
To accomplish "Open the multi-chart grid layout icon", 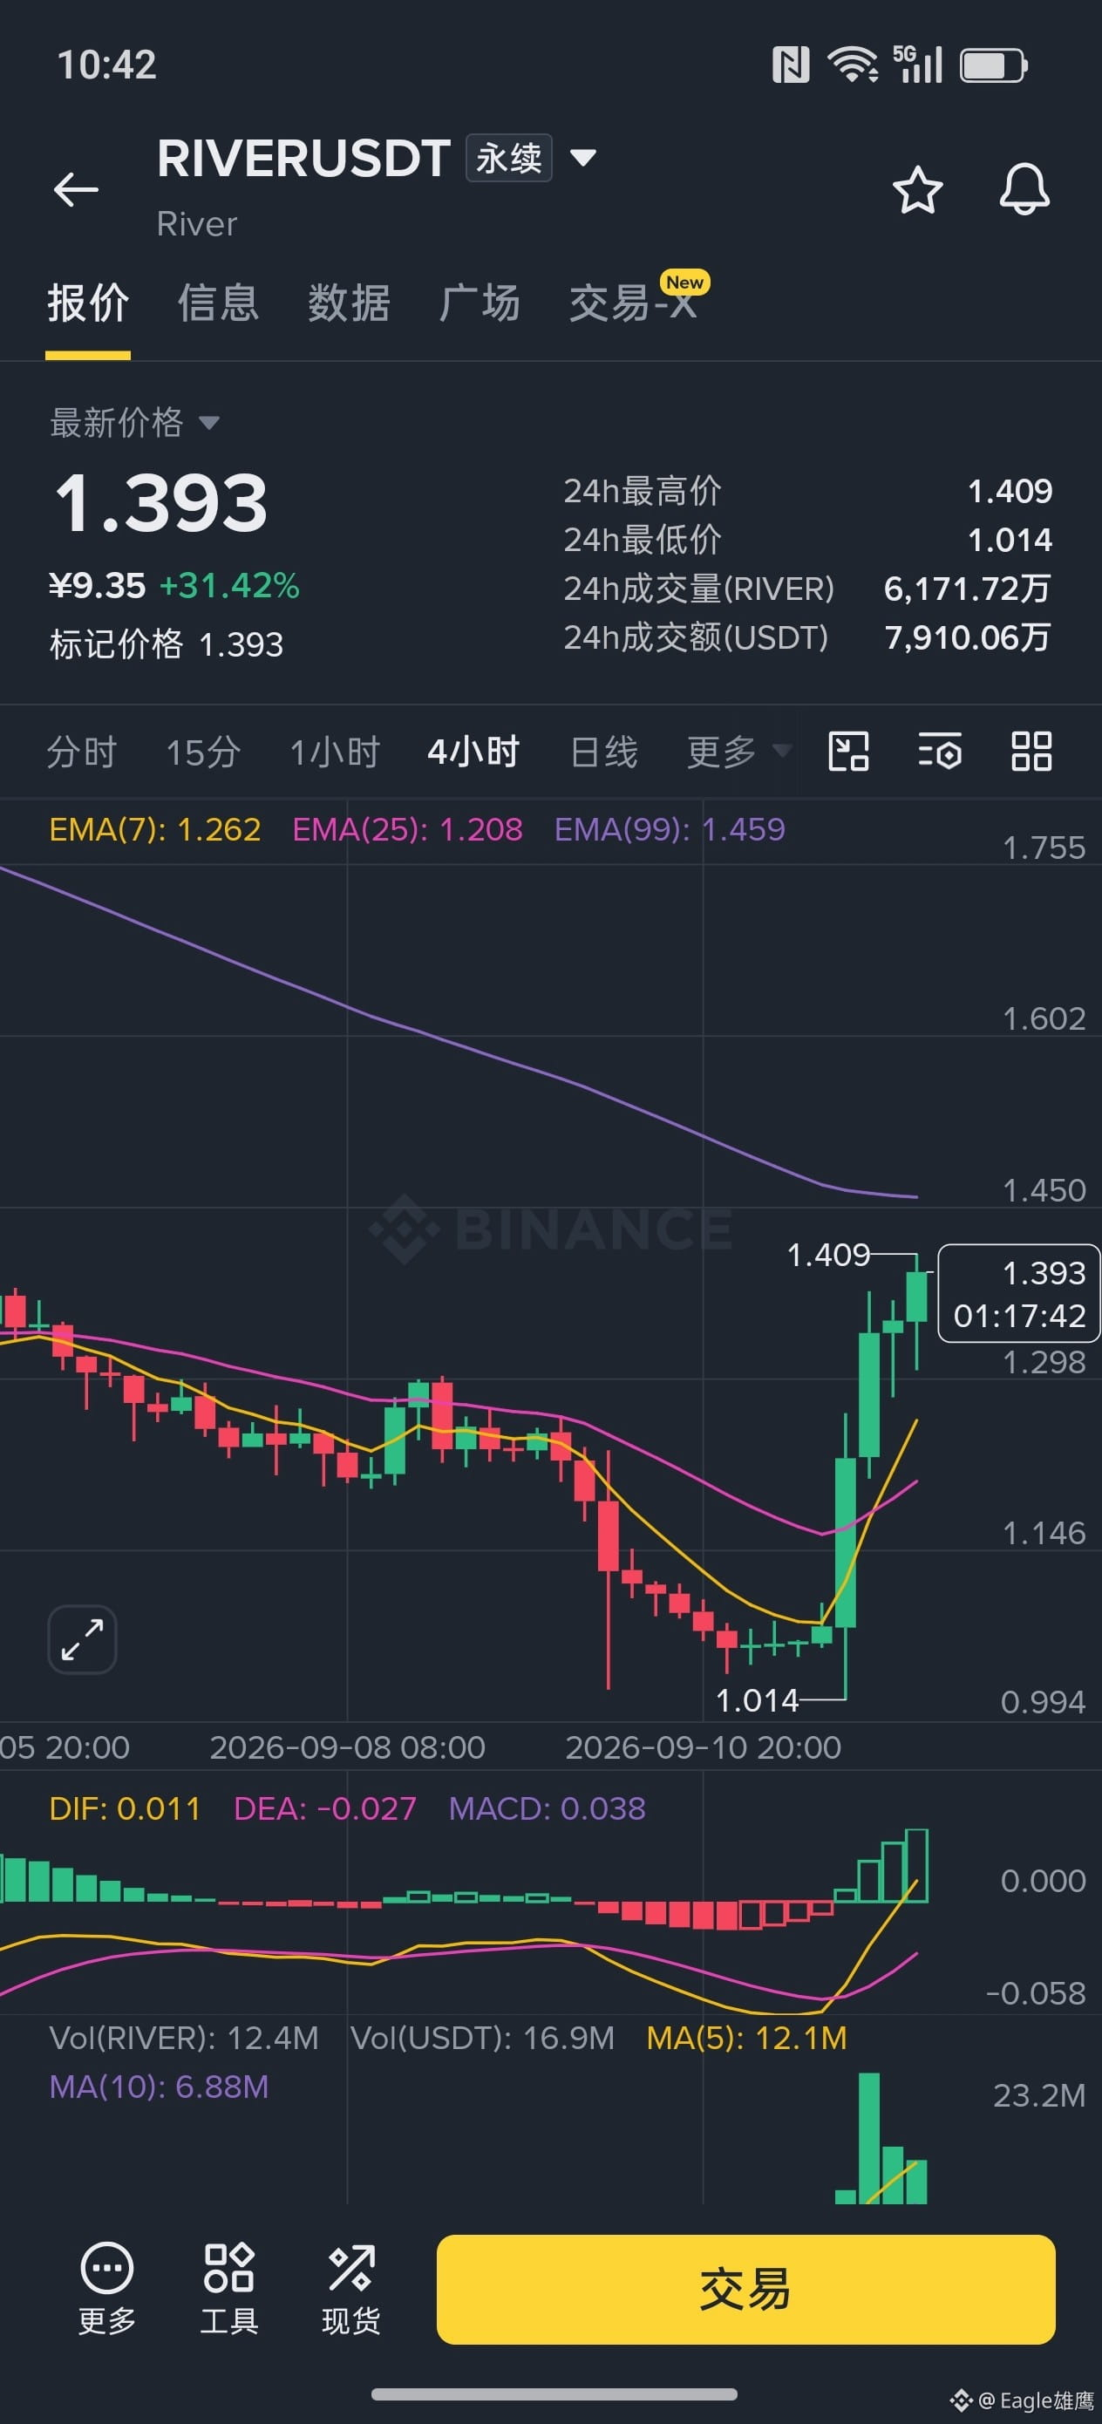I will point(1031,752).
